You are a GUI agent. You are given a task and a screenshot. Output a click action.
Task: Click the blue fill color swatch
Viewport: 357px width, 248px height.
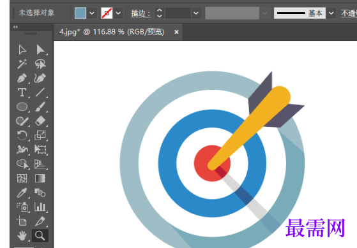tap(80, 13)
